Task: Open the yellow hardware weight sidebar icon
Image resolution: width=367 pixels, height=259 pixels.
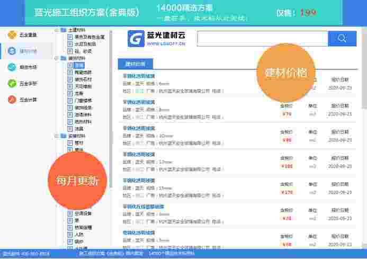Action: (x=12, y=35)
